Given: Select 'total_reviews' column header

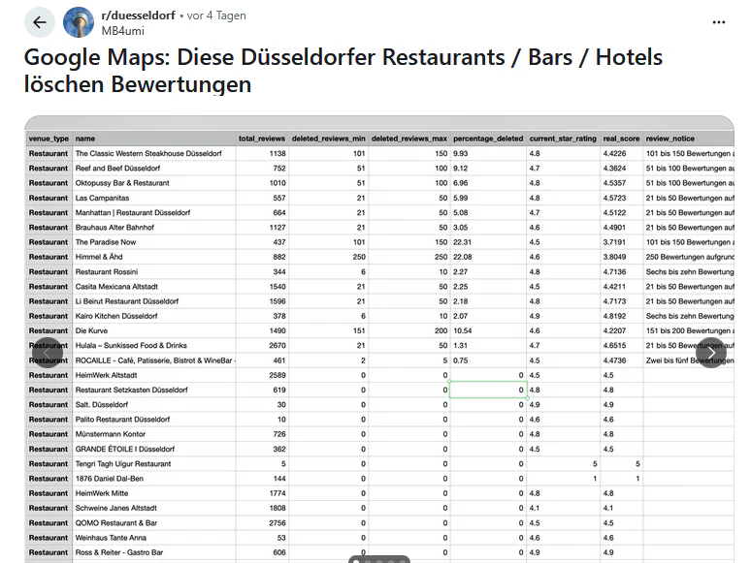Looking at the screenshot, I should click(262, 139).
